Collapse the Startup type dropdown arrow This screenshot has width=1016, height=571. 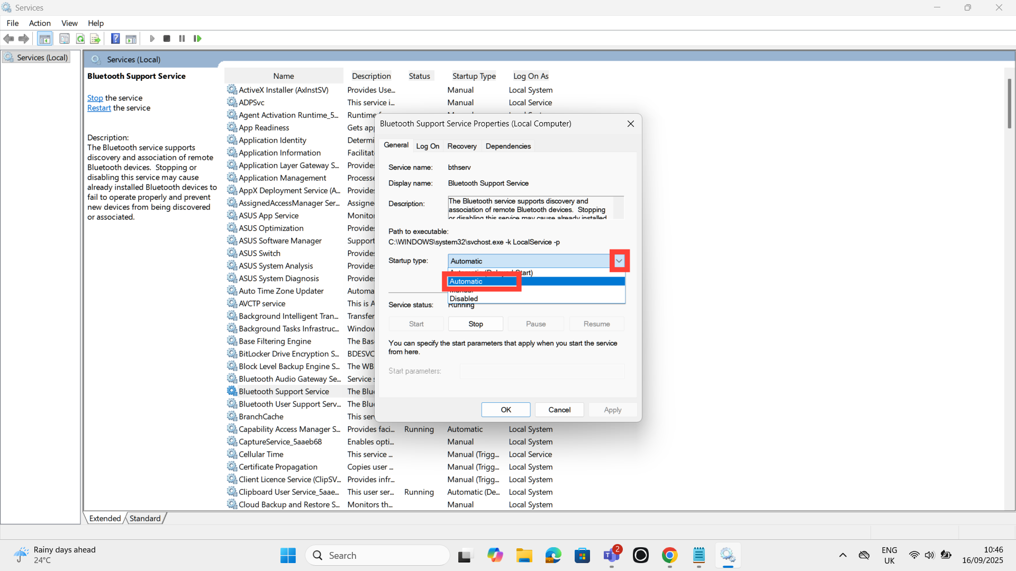tap(619, 261)
